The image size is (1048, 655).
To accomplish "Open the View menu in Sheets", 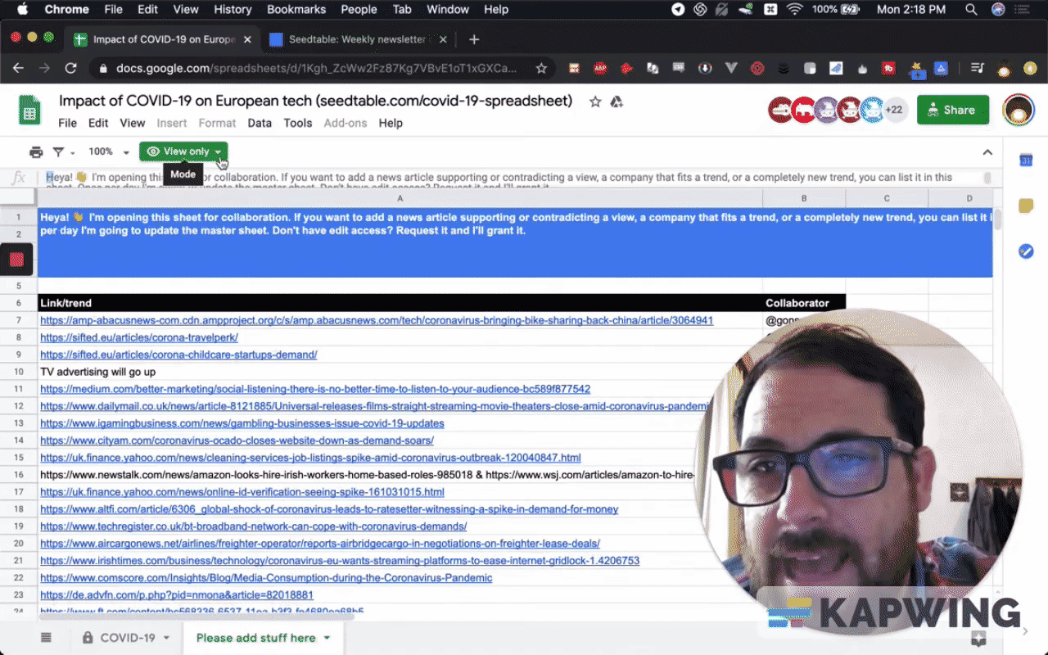I will click(x=133, y=123).
